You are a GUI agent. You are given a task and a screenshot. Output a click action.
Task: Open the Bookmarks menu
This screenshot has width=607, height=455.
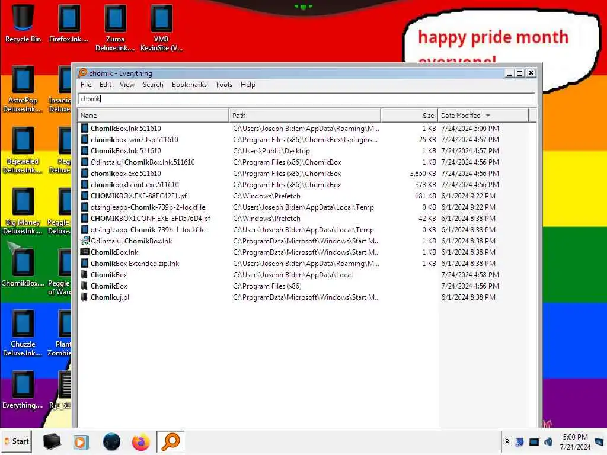tap(189, 85)
